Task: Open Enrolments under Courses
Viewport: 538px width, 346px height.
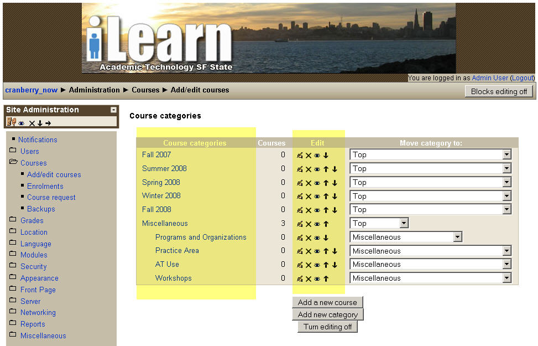Action: coord(45,186)
